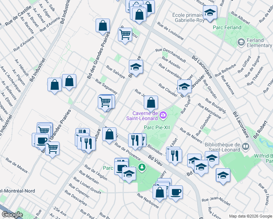The image size is (273, 219).
Task: Click the restaurant marker on Bd Viau near Blomidon
Action: coord(135,141)
